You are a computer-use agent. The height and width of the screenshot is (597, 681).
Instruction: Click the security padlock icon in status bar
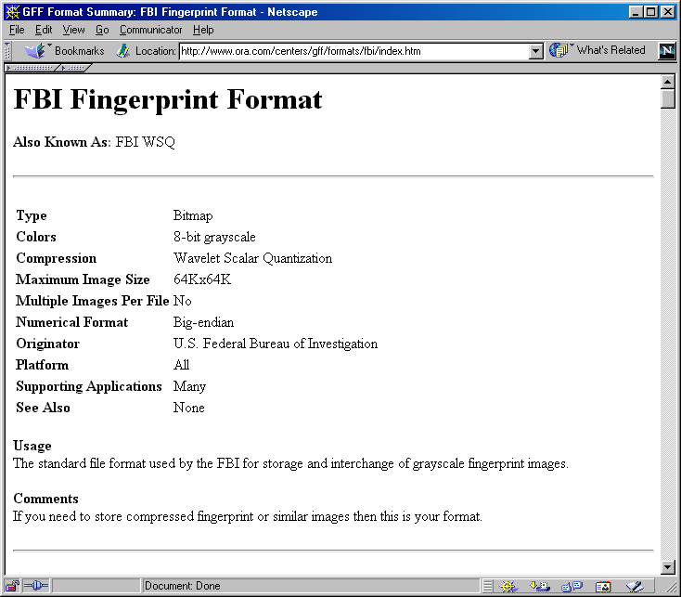[x=12, y=586]
